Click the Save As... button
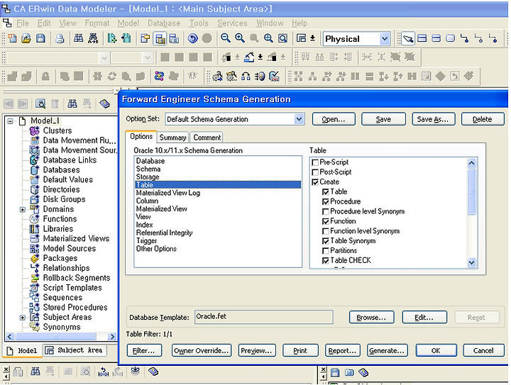Image resolution: width=511 pixels, height=385 pixels. point(433,119)
